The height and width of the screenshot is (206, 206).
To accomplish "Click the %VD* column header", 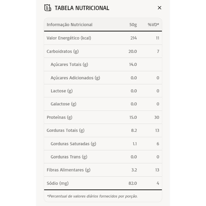I will coord(153,25).
